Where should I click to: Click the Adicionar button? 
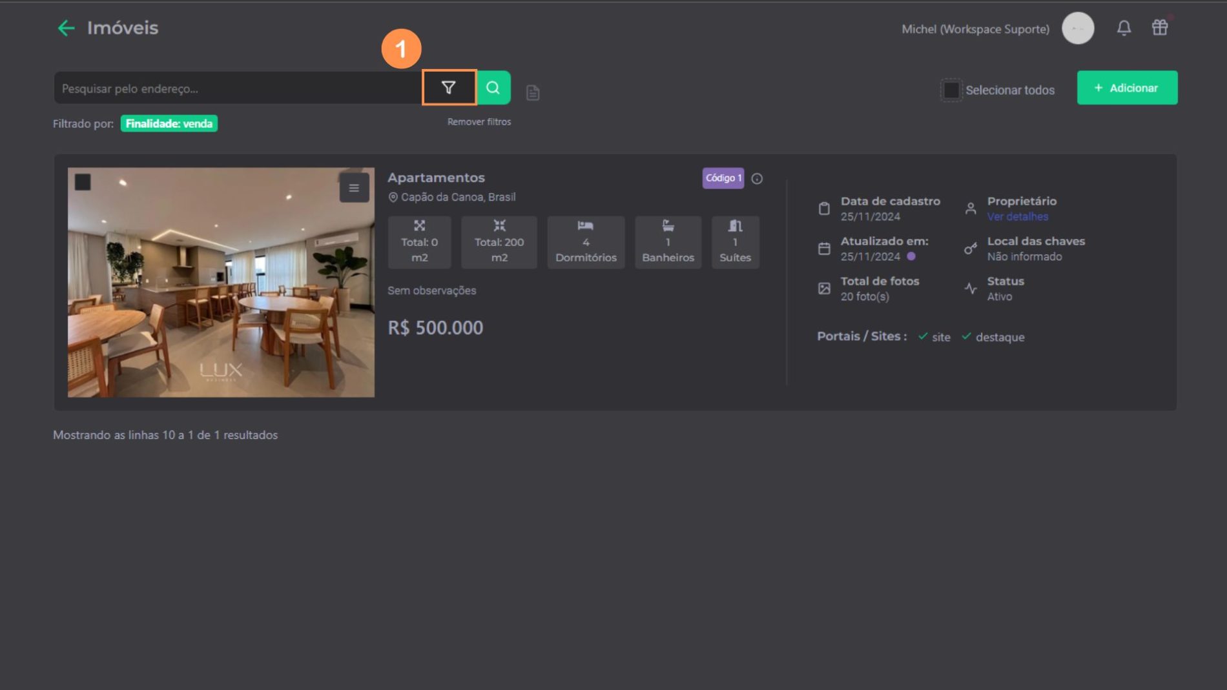pos(1127,88)
